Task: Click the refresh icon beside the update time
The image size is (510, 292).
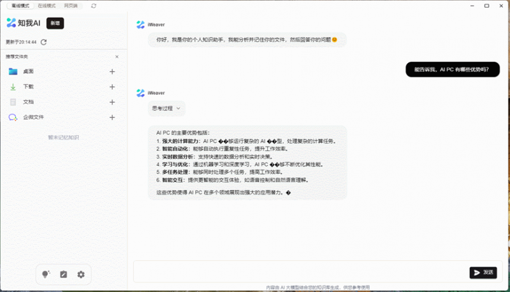Action: pyautogui.click(x=43, y=42)
